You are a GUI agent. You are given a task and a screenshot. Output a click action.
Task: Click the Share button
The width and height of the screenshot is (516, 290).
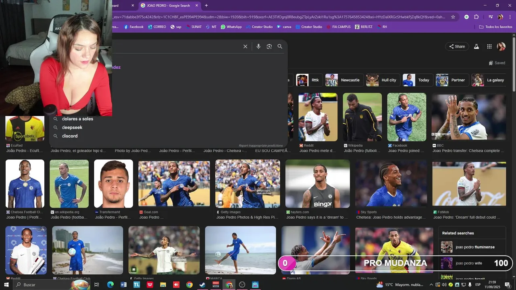(x=457, y=46)
